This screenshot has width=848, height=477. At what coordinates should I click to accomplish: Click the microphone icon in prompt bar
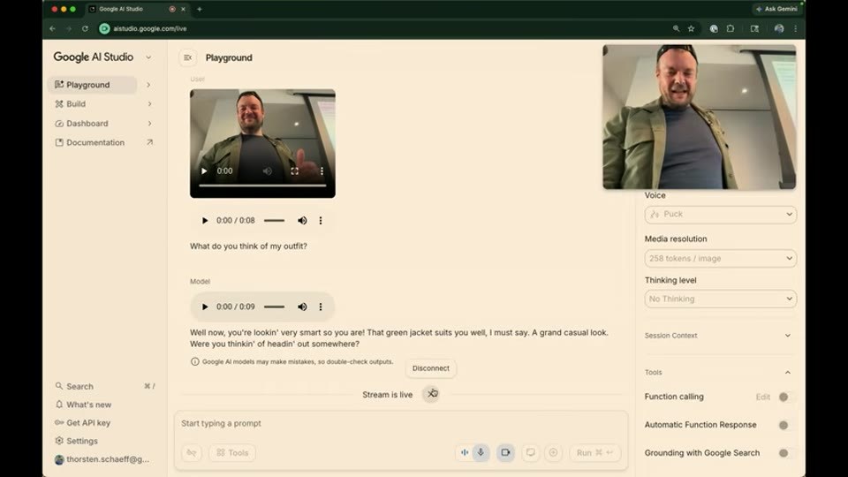[481, 452]
